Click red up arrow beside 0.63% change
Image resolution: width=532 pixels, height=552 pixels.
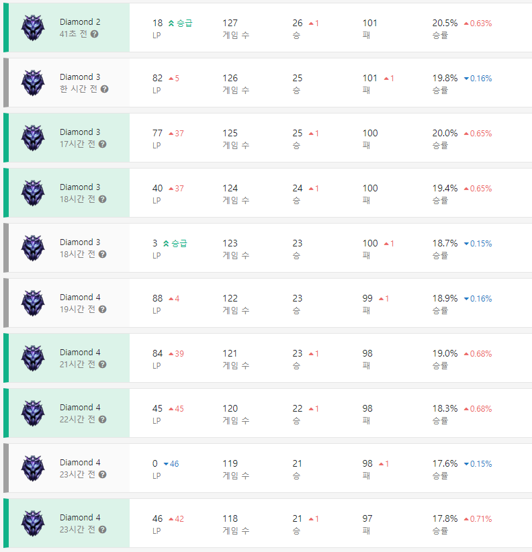(x=466, y=23)
